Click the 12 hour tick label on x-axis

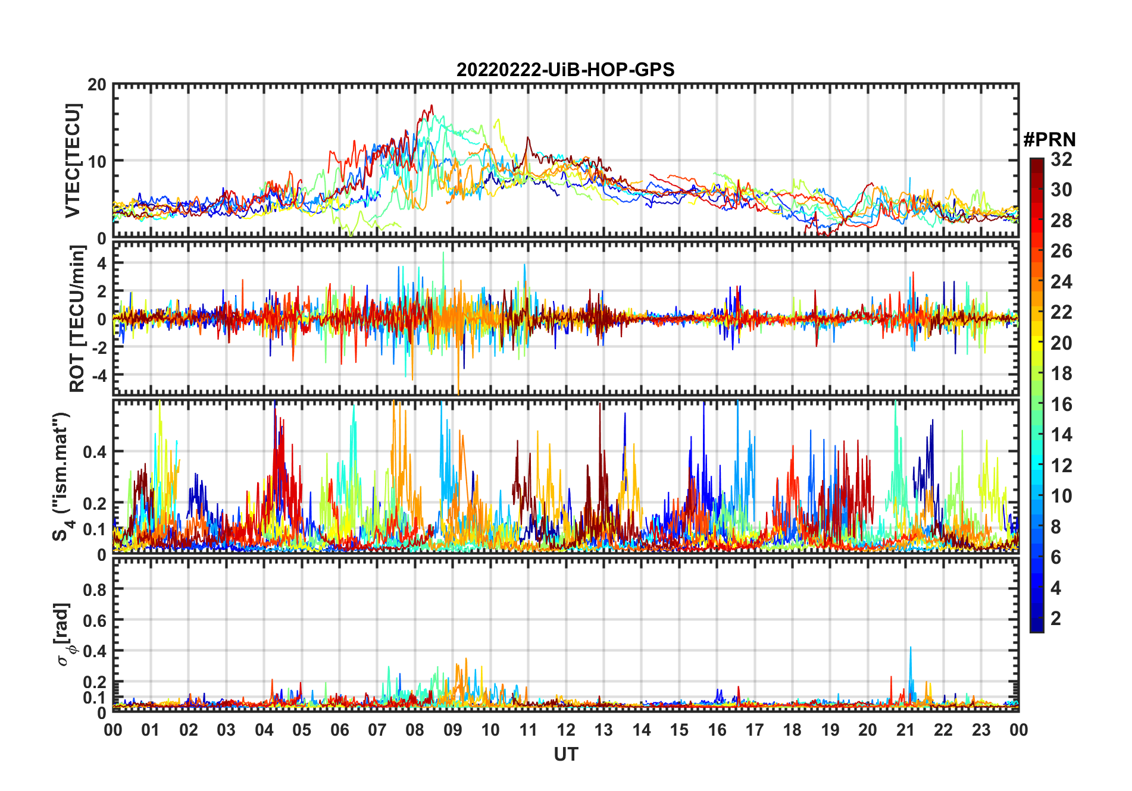566,730
